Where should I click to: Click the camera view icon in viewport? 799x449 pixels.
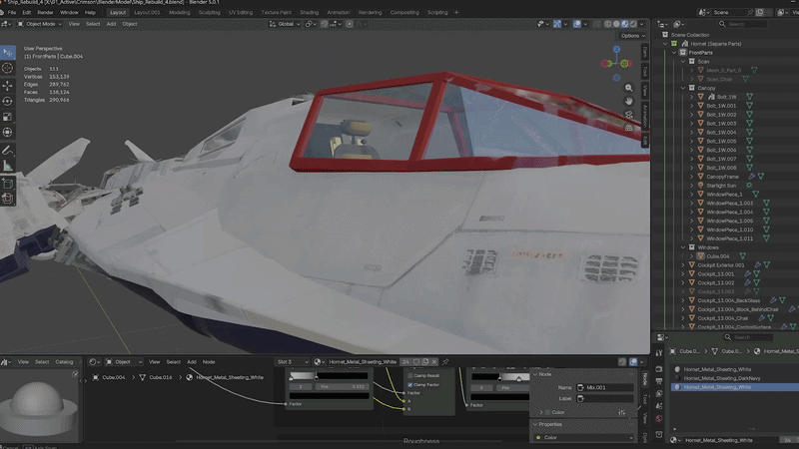[629, 115]
